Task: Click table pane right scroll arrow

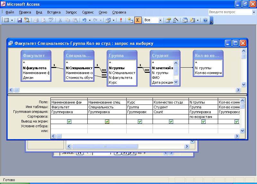Action: [238, 90]
